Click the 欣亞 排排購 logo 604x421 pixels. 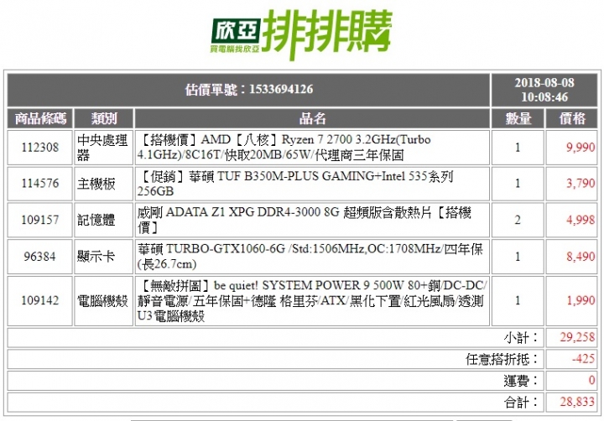pyautogui.click(x=302, y=34)
